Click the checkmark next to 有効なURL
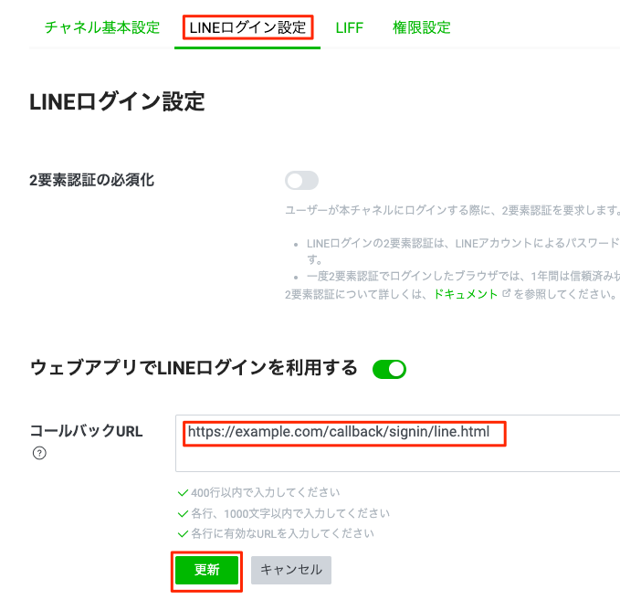Screen dimensions: 620x610 point(183,533)
